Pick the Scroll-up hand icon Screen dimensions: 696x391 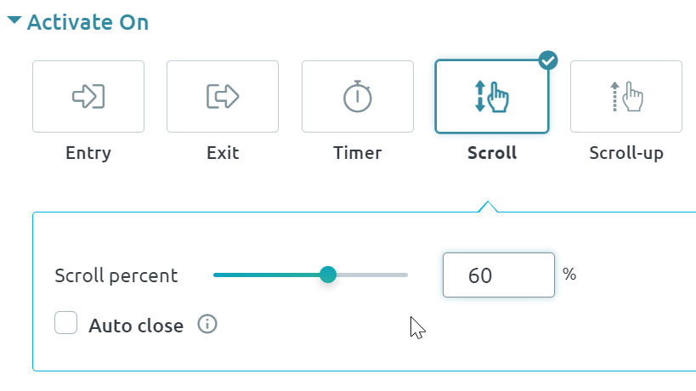(x=626, y=96)
